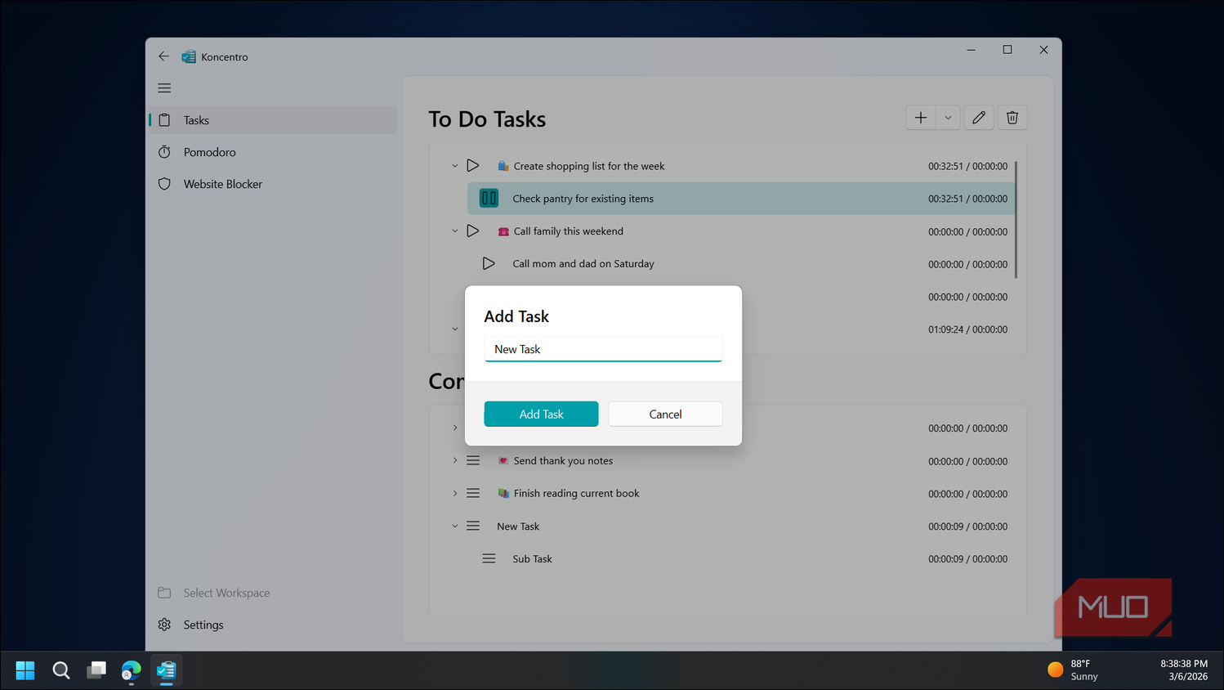Click the handle icon beside Send thank you notes
1224x690 pixels.
point(473,460)
